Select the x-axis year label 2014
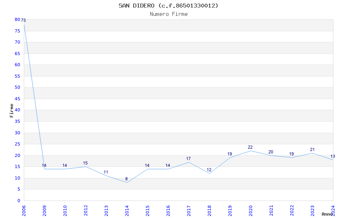The width and height of the screenshot is (337, 218). point(127,211)
